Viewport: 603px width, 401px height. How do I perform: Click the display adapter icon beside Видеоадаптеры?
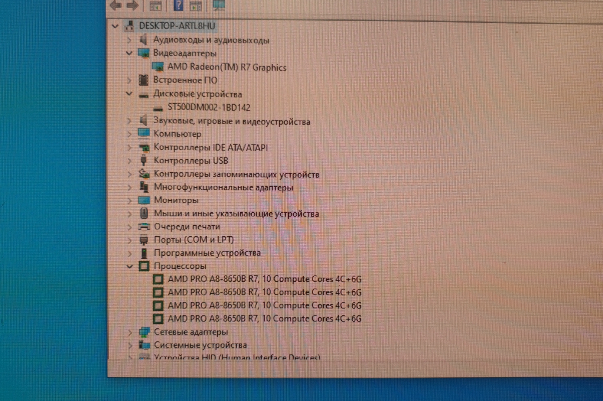(x=143, y=53)
